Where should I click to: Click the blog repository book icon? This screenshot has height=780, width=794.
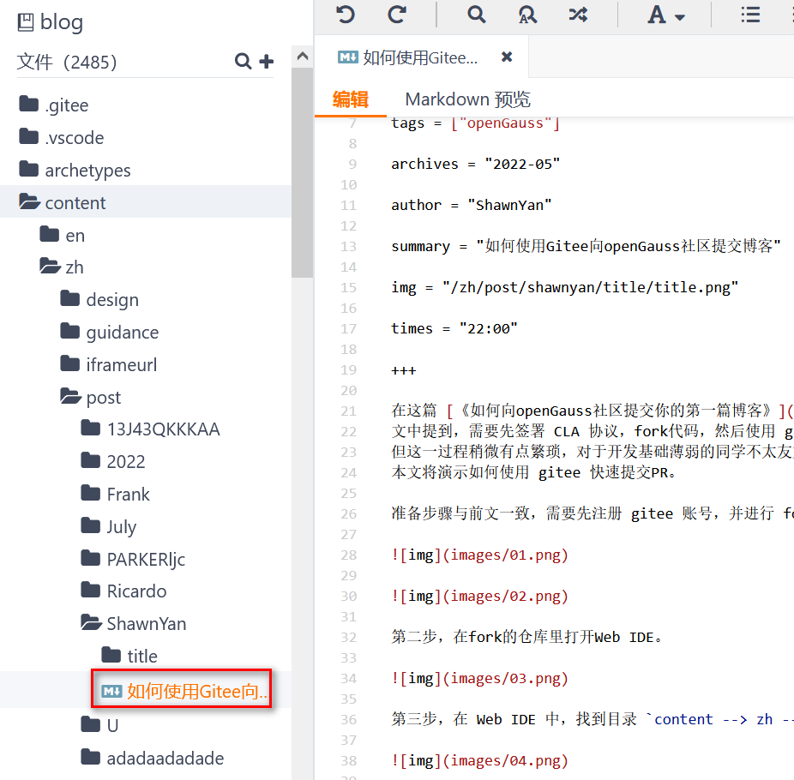26,22
